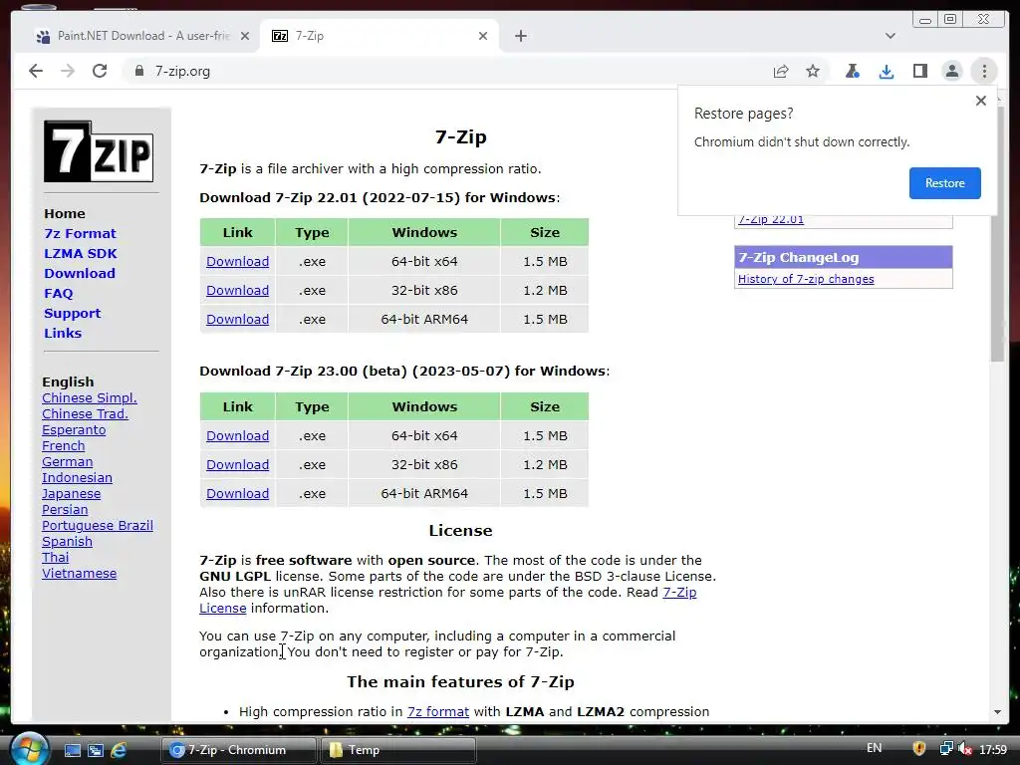Open the profile avatar icon
1020x765 pixels.
pyautogui.click(x=951, y=71)
